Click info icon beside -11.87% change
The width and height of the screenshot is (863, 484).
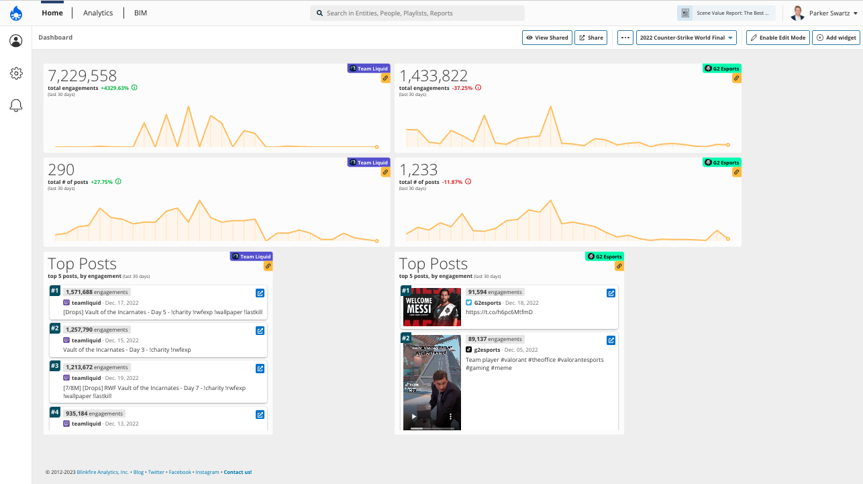coord(468,182)
